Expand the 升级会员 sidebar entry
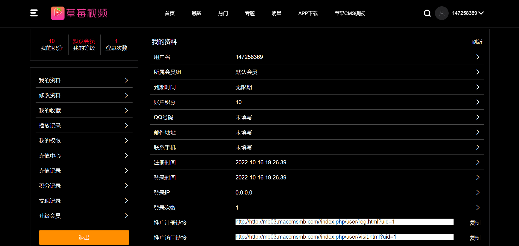Image resolution: width=519 pixels, height=246 pixels. click(84, 216)
